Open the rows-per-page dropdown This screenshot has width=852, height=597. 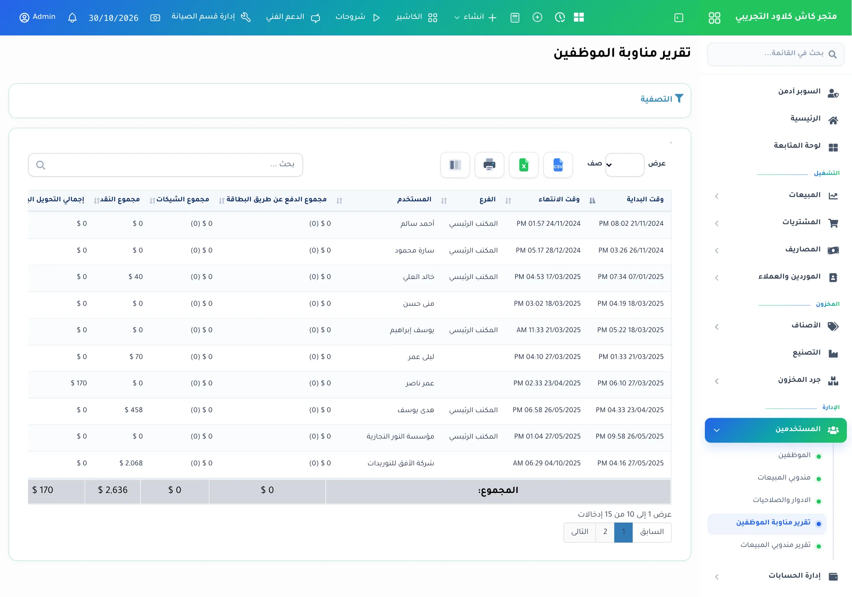click(x=625, y=165)
